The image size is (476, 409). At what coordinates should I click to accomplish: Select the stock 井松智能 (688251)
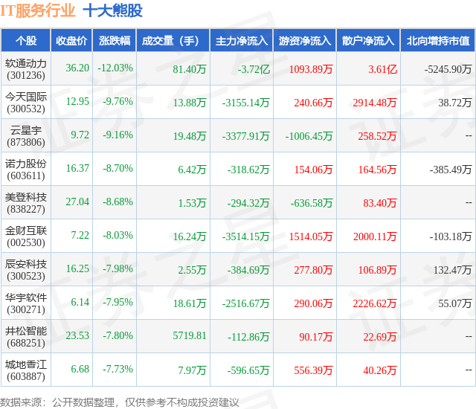pos(26,337)
